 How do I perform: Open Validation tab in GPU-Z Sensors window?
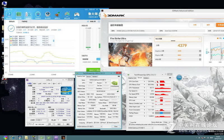tap(146, 78)
